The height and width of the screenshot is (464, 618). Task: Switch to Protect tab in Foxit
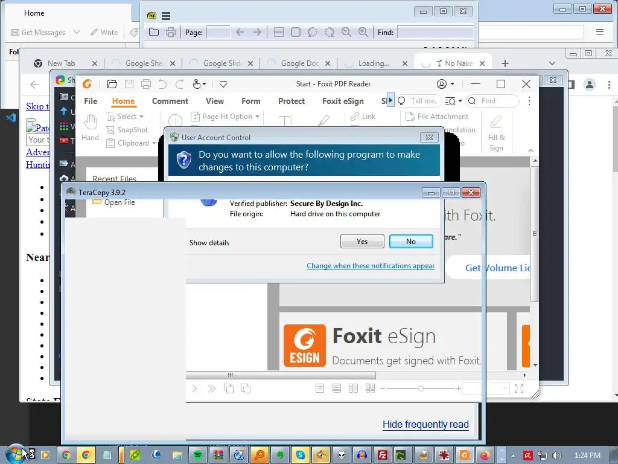pyautogui.click(x=291, y=101)
